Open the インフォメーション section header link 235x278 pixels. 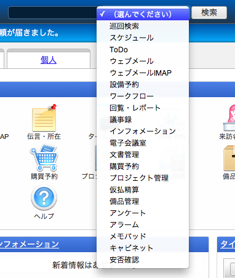(30, 244)
